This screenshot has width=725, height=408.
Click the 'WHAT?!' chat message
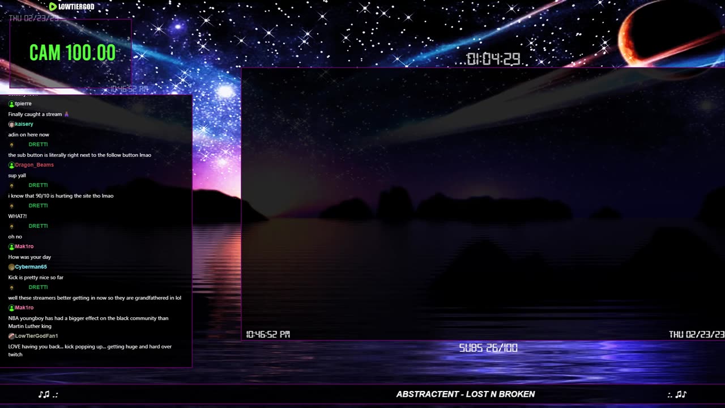[x=18, y=216]
